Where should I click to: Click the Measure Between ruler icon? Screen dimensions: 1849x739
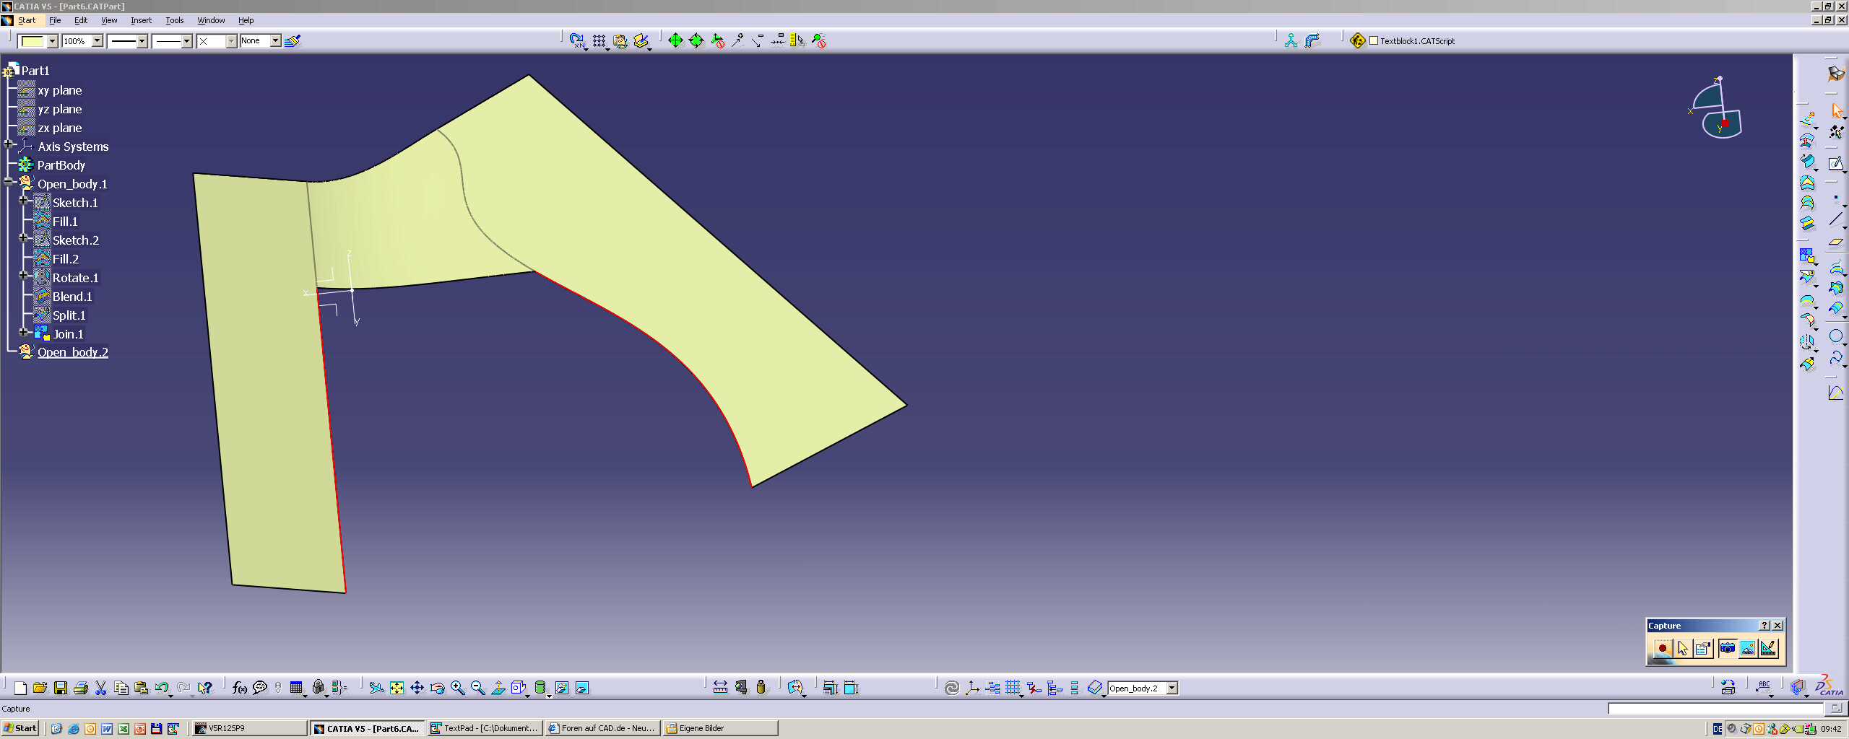[720, 688]
